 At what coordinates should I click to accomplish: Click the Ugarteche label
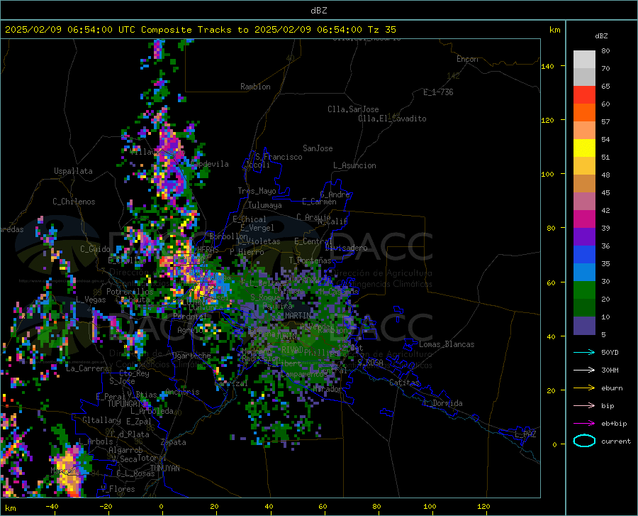tap(191, 355)
